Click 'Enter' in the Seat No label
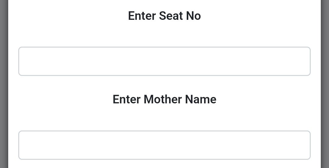The height and width of the screenshot is (168, 329). click(142, 16)
